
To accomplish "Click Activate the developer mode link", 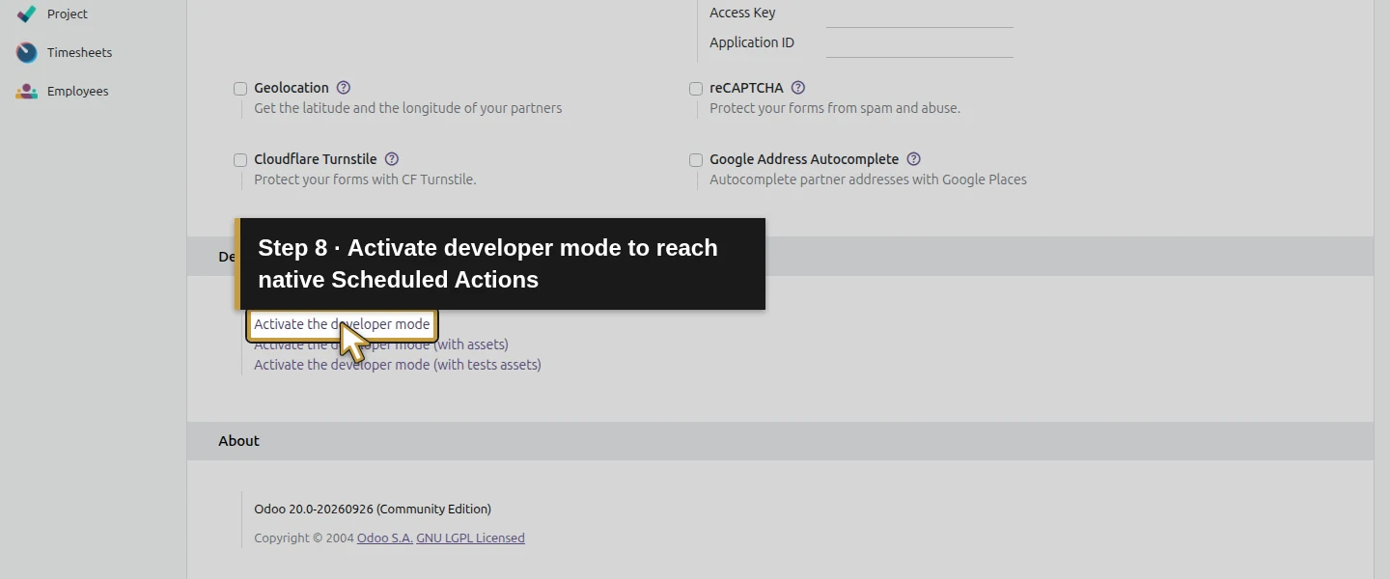I will click(342, 324).
